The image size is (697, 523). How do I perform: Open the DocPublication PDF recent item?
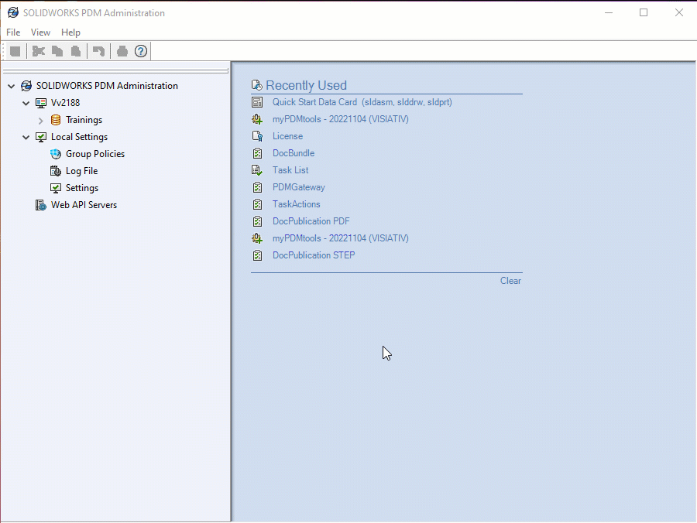pyautogui.click(x=311, y=221)
